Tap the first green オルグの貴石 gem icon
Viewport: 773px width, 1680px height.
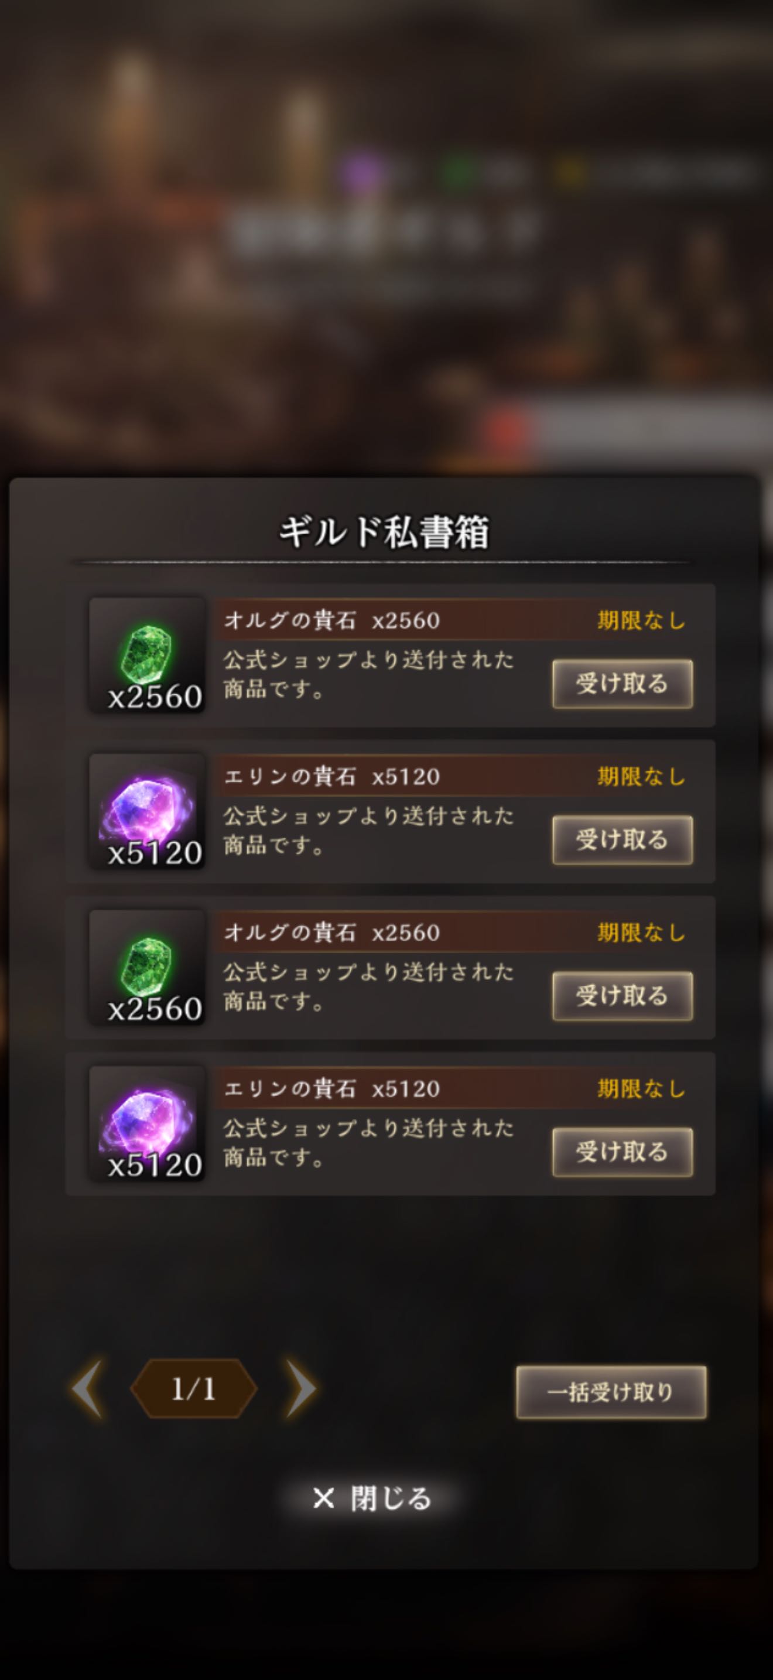coord(148,655)
